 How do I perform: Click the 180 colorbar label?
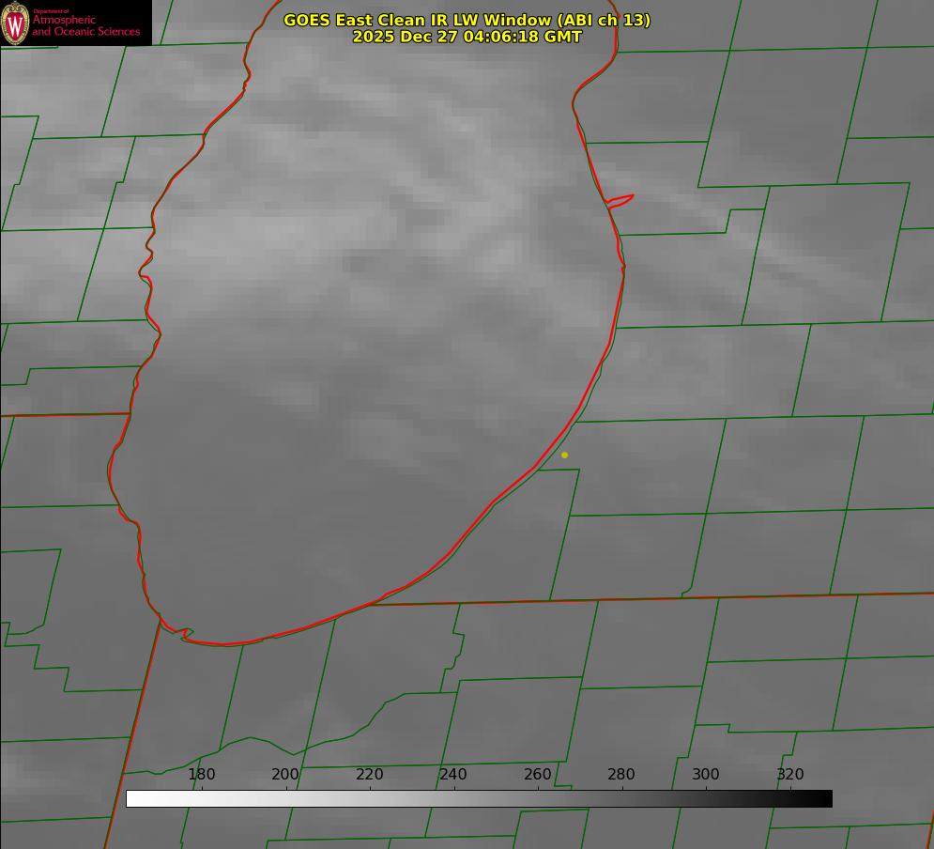coord(202,774)
